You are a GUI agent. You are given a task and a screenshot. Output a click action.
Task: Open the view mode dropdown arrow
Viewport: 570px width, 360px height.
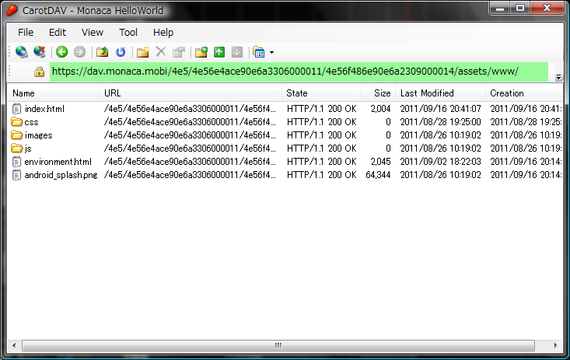(271, 53)
